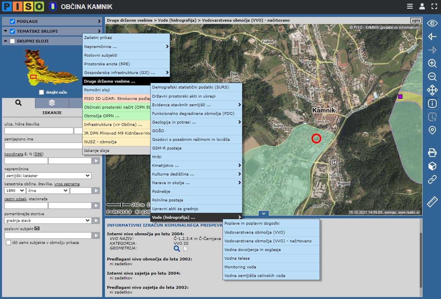441x299 pixels.
Task: Collapse the SKUPNI SLOJI panel
Action: (x=6, y=41)
